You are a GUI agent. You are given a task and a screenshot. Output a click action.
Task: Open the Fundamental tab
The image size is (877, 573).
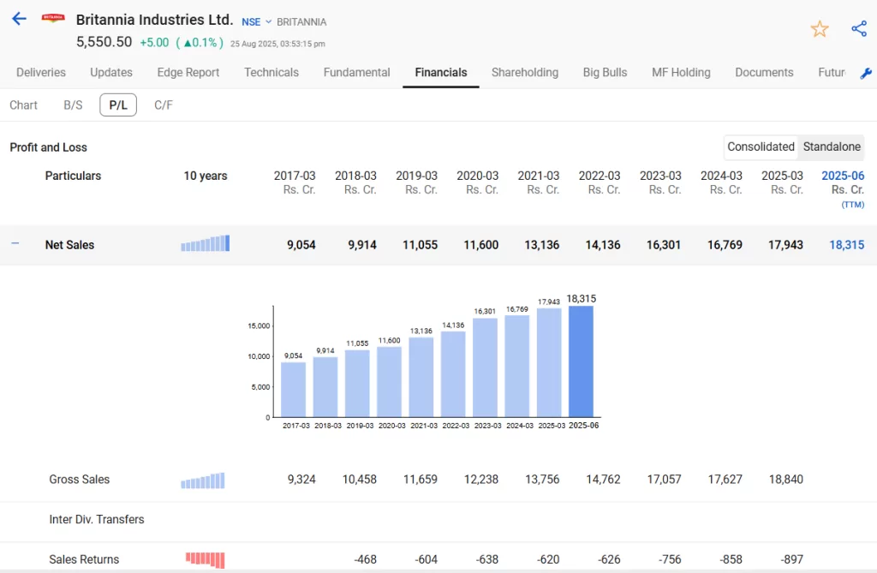point(357,72)
